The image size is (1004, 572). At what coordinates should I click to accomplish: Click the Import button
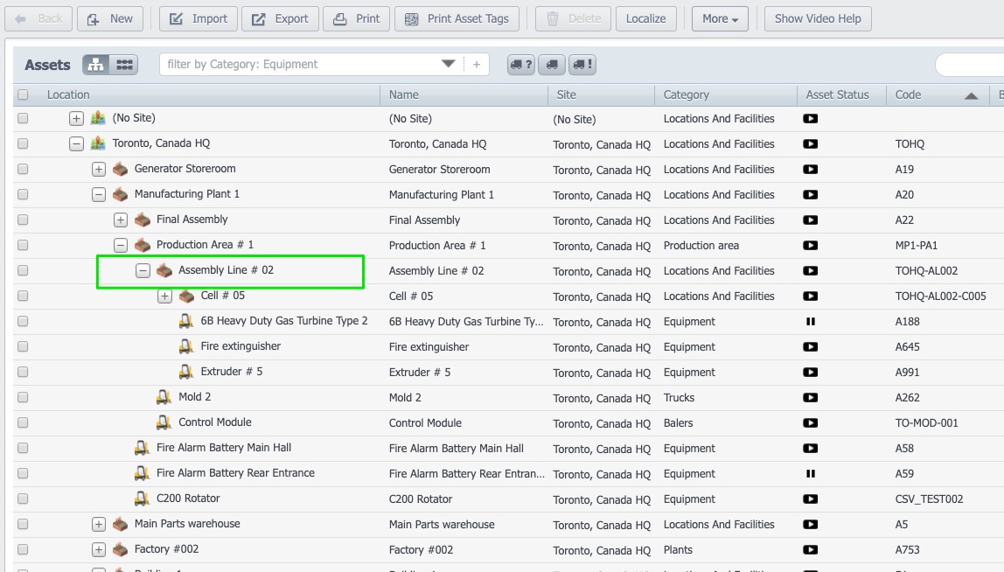click(199, 18)
